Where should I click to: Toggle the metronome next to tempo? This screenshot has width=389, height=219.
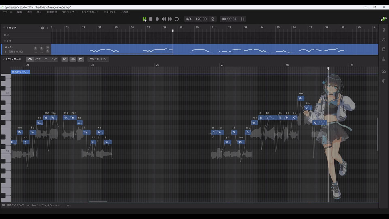tap(213, 19)
